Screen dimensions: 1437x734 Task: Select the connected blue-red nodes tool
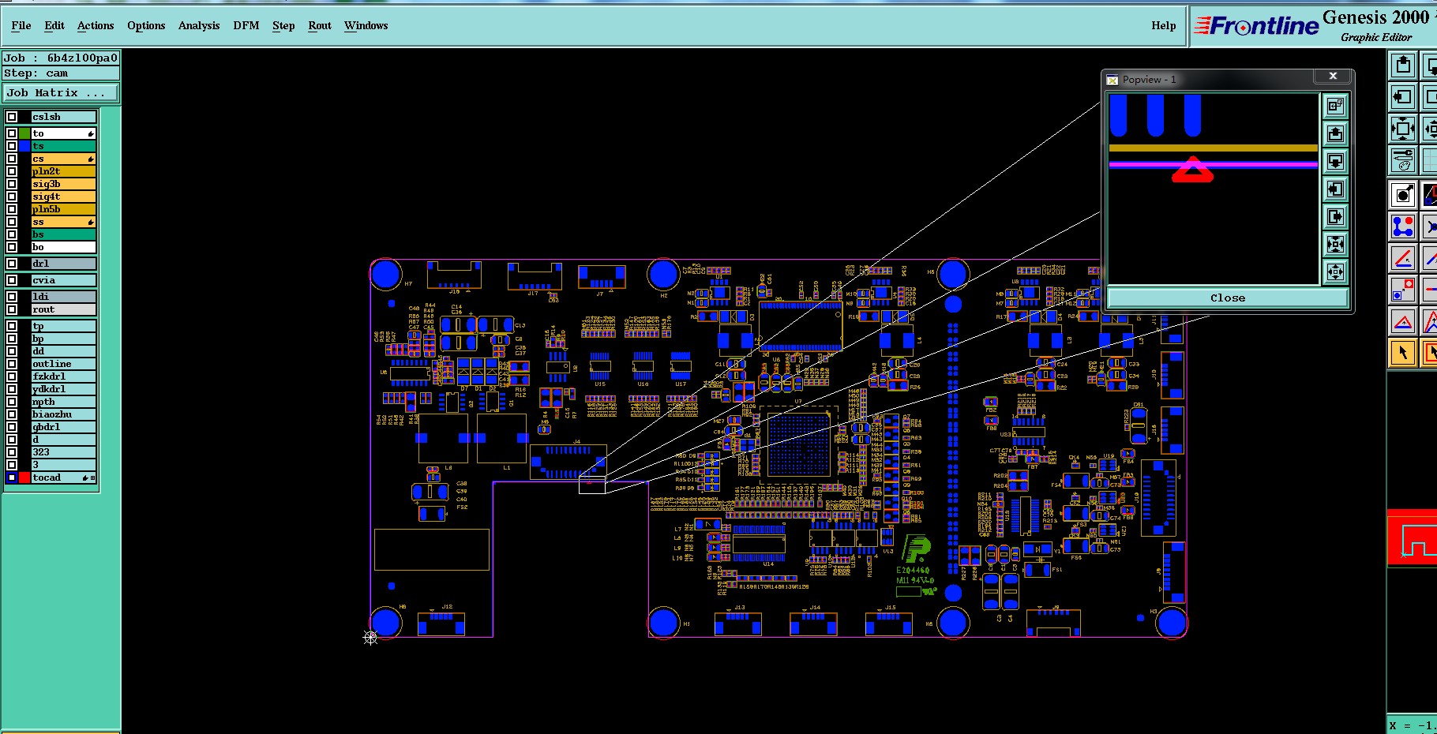1403,227
